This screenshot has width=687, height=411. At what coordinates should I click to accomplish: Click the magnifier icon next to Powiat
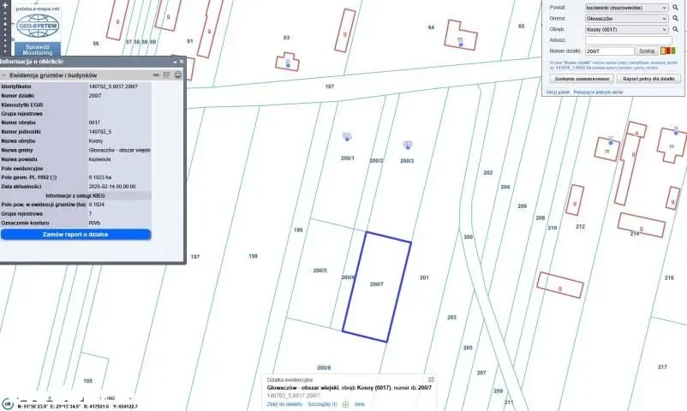[x=675, y=8]
